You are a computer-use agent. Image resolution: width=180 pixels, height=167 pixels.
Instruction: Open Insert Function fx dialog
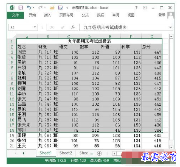point(73,27)
